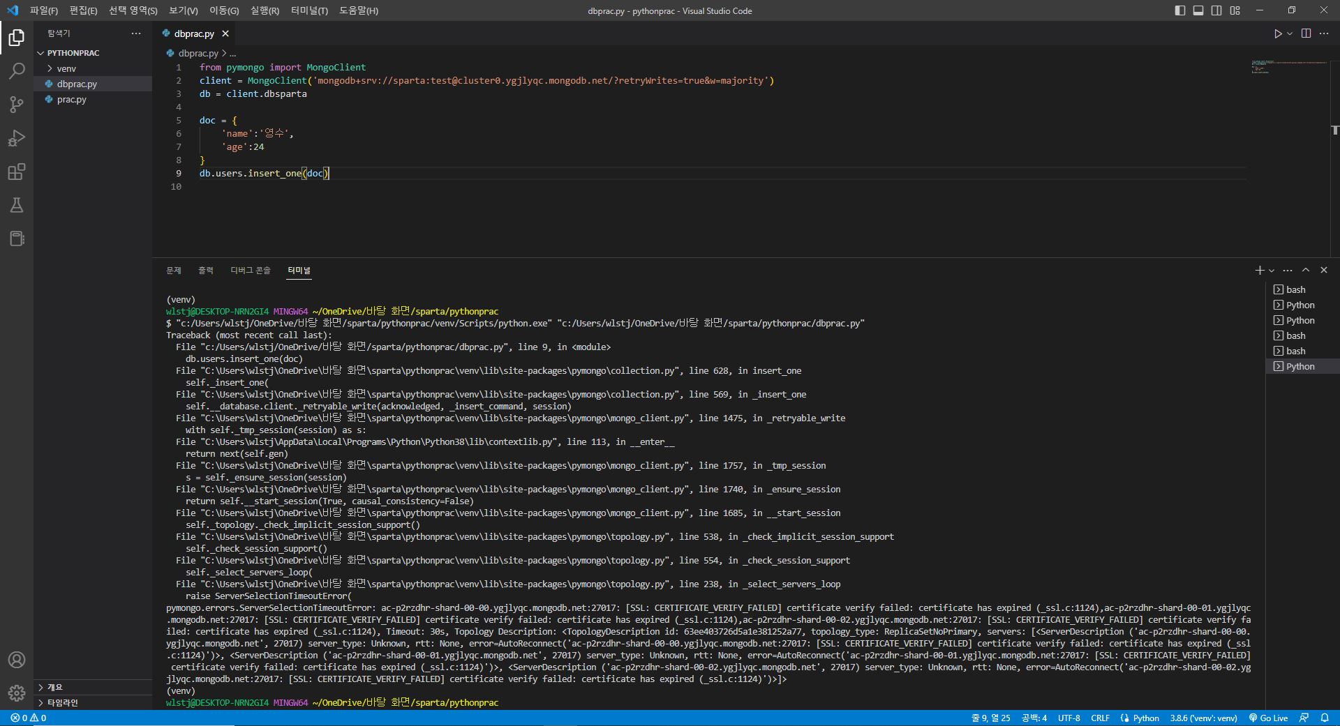Open run options dropdown next to play

[1290, 33]
